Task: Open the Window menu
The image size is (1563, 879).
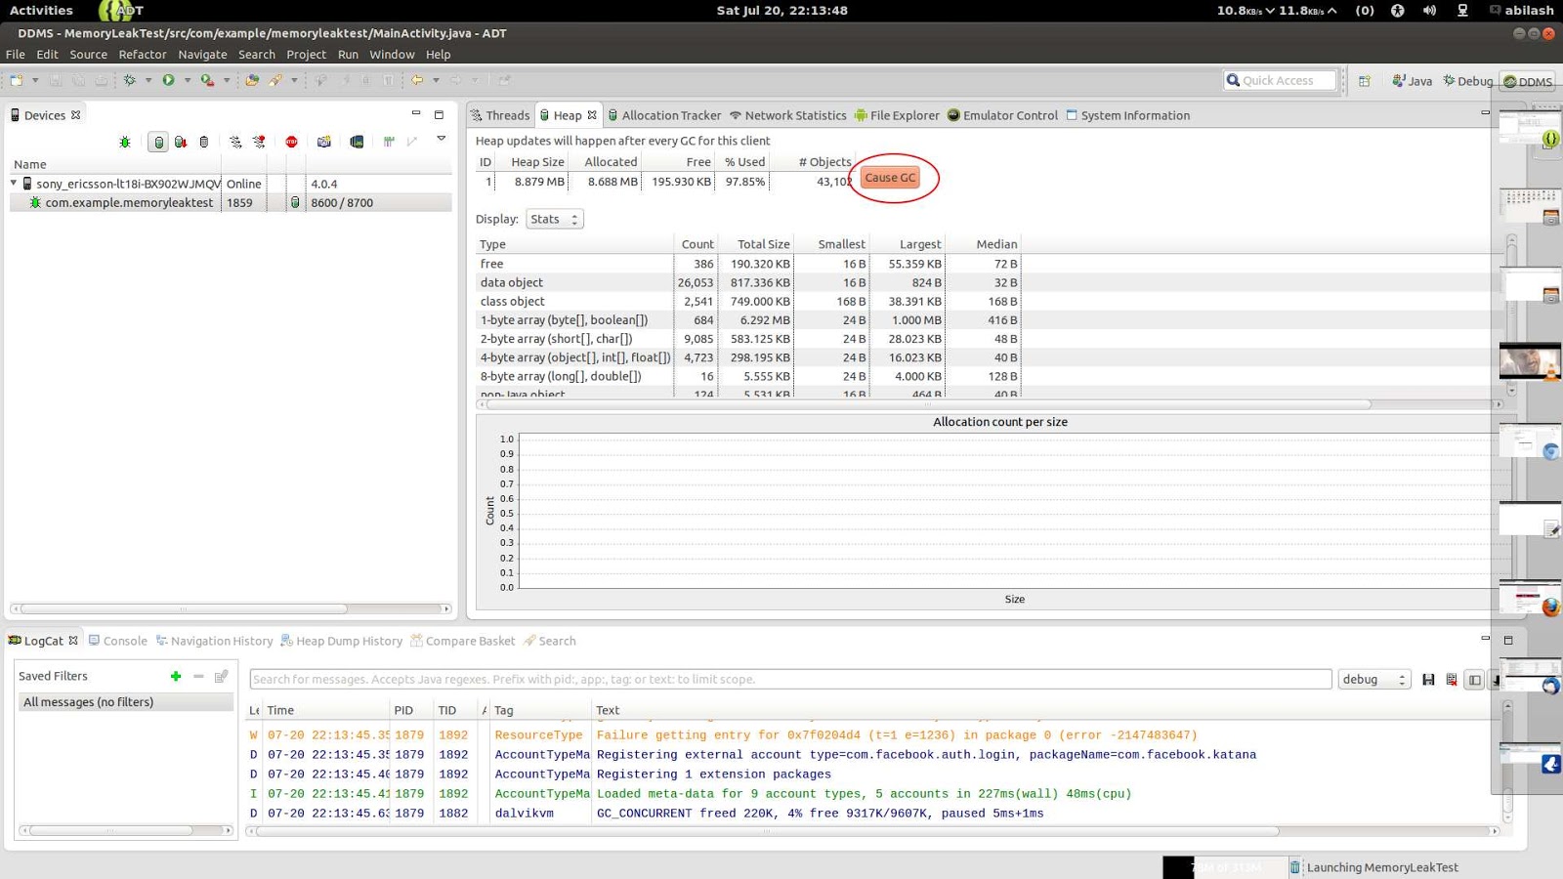Action: coord(392,55)
